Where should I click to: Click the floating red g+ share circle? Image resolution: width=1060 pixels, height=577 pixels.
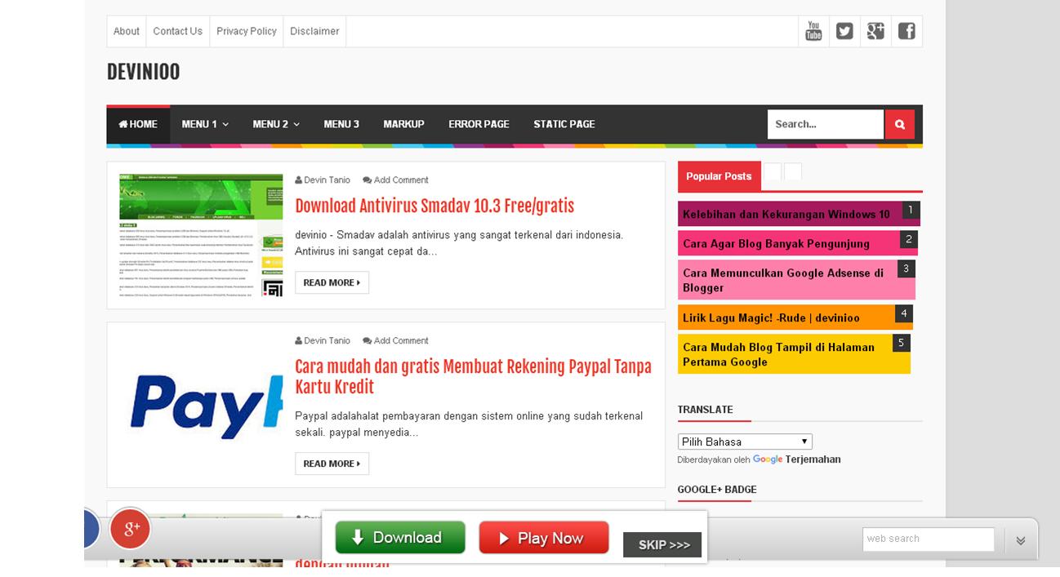[130, 528]
